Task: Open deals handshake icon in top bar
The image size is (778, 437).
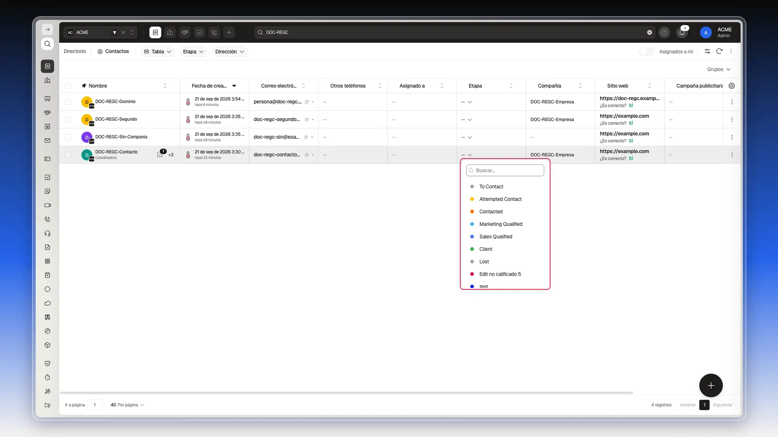Action: [x=185, y=32]
